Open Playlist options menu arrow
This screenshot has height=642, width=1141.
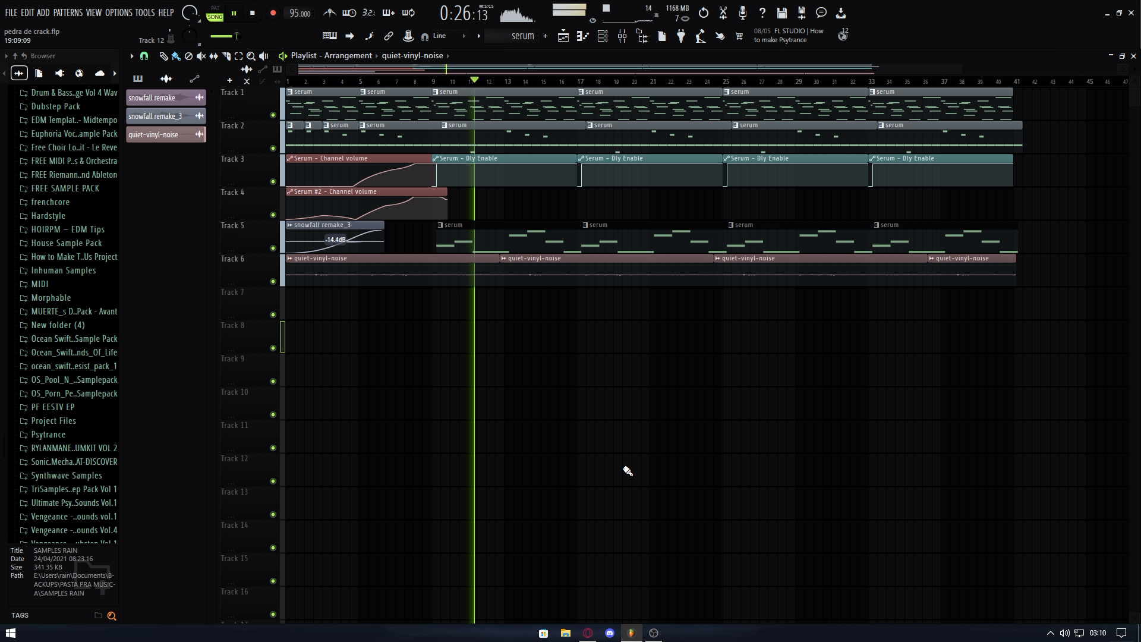coord(131,56)
